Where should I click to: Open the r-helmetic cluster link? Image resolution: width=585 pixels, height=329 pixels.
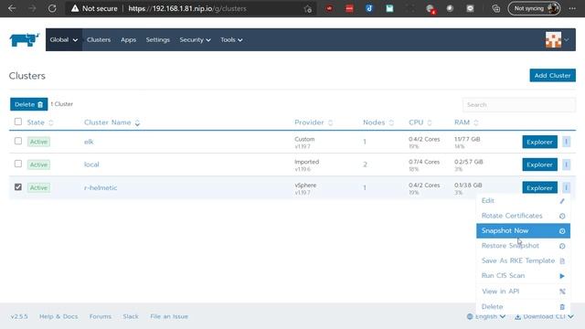[x=101, y=187]
